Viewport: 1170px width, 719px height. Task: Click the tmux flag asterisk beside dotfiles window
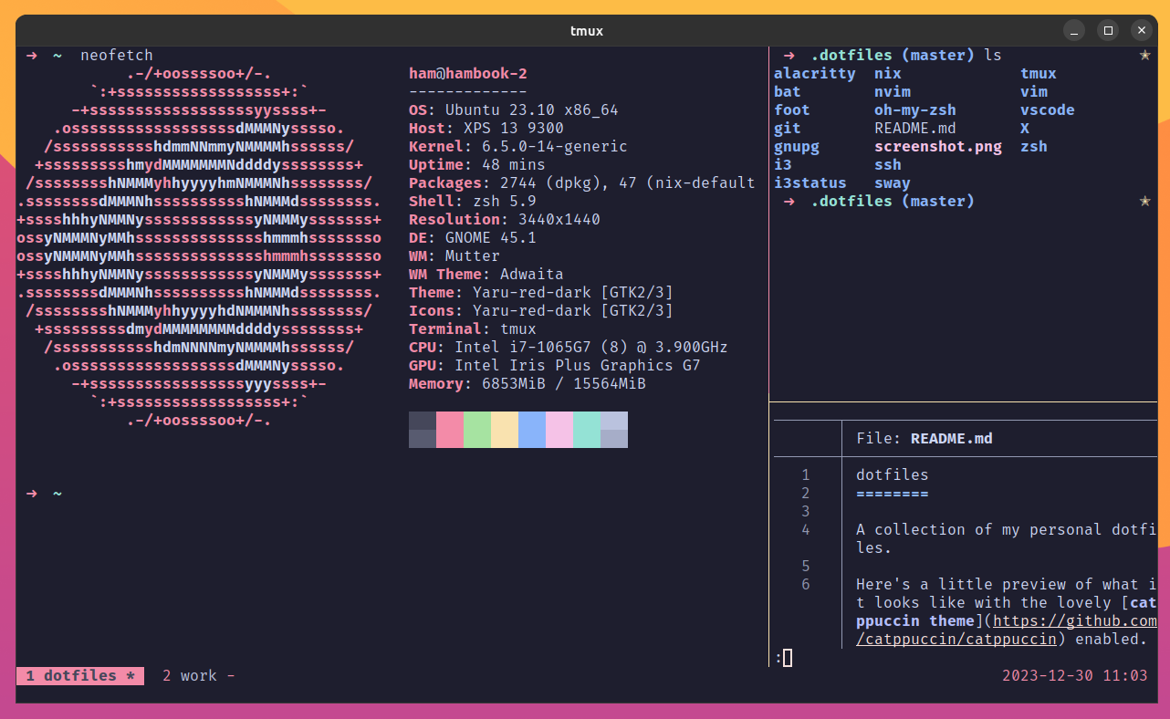coord(131,675)
